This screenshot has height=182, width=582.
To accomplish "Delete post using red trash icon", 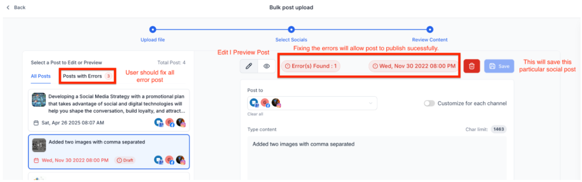I will 472,66.
